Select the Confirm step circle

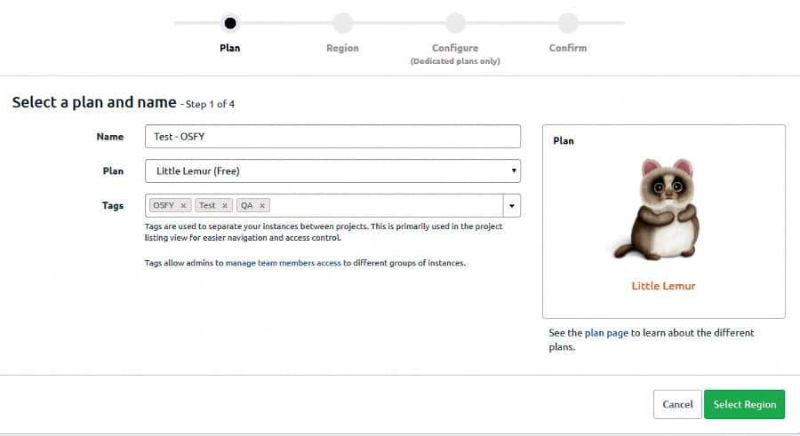(568, 23)
